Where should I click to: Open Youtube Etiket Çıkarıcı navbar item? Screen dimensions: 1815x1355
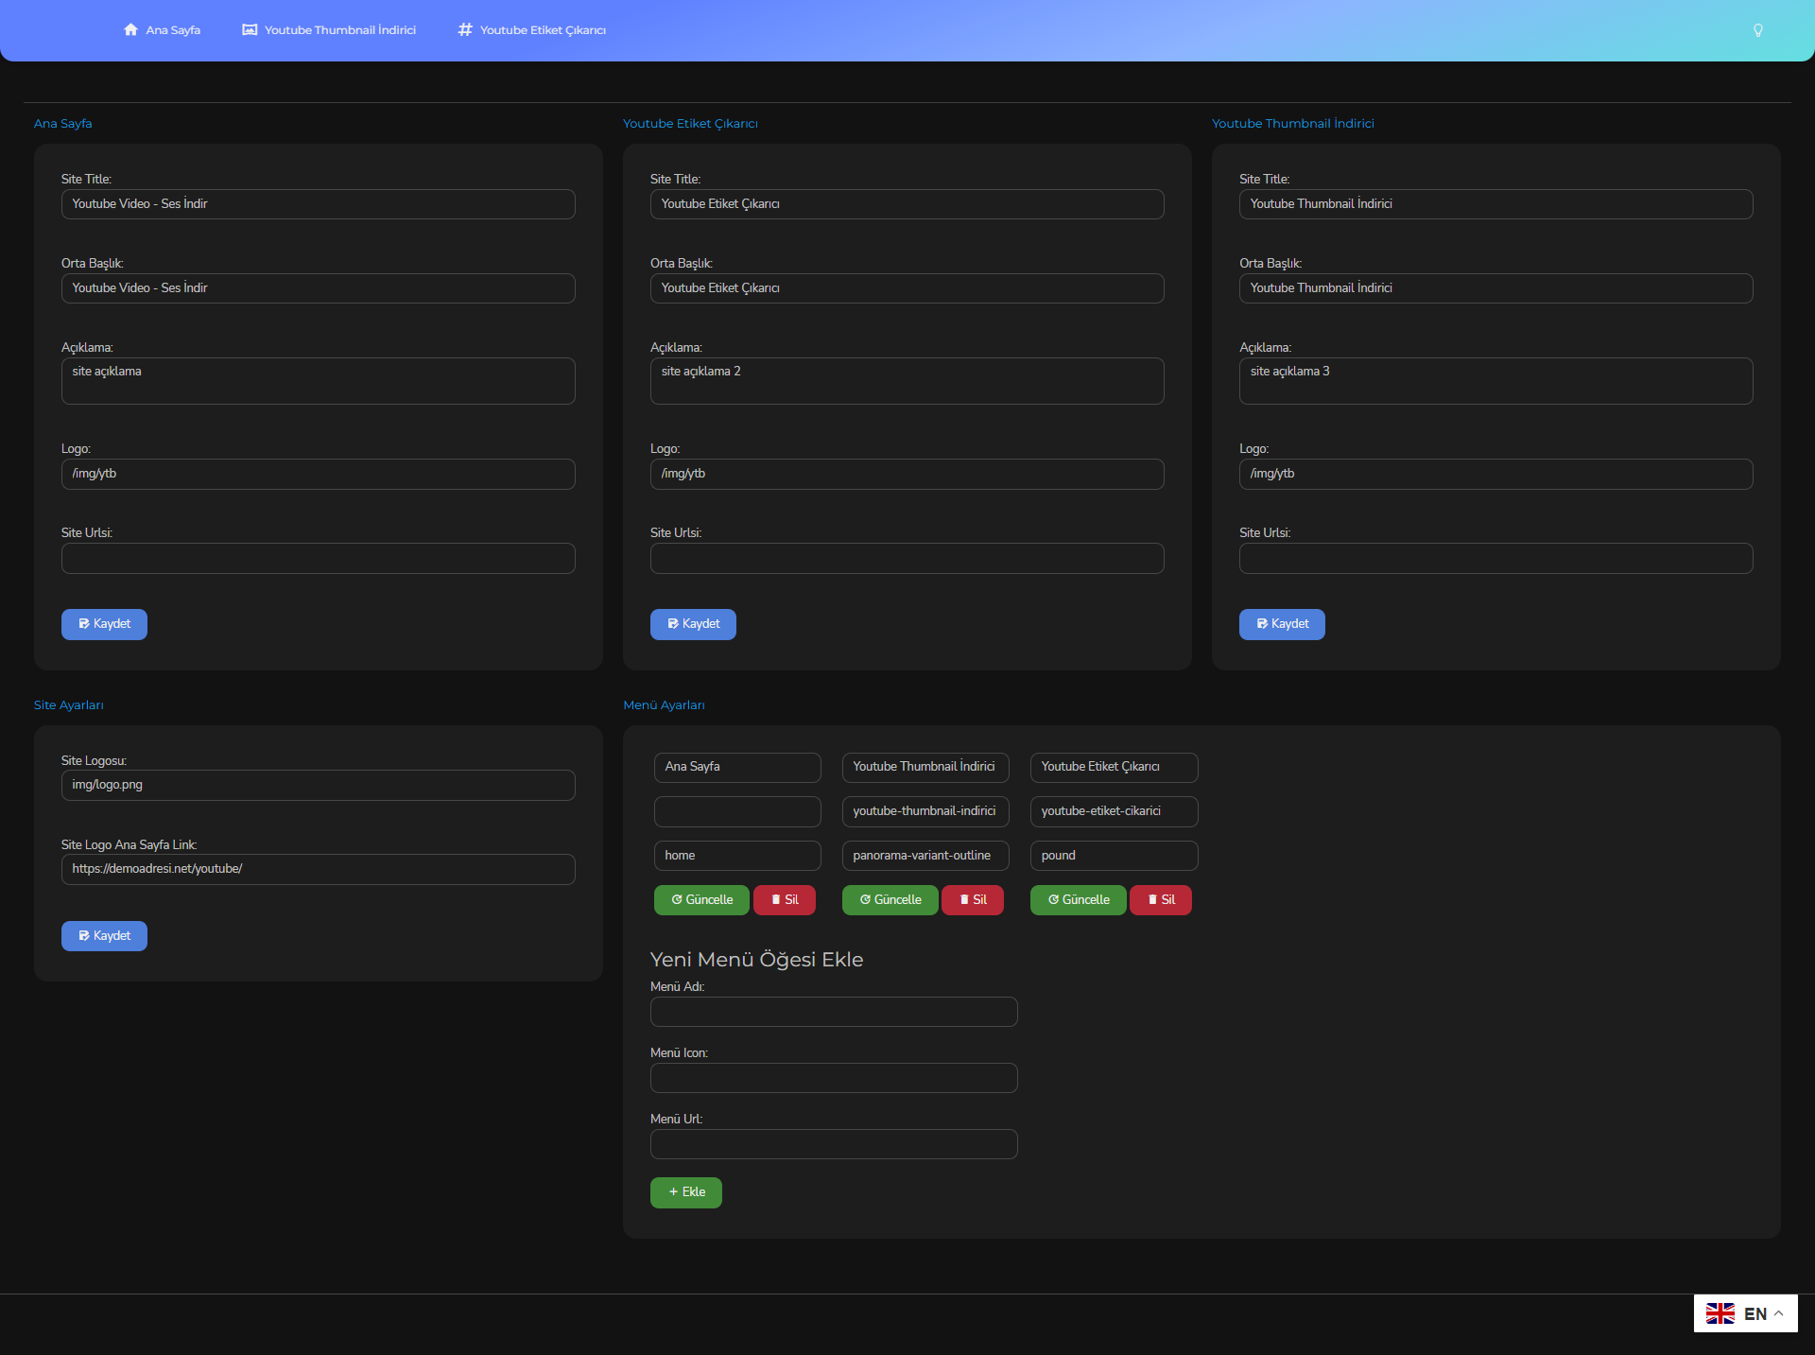pyautogui.click(x=532, y=30)
